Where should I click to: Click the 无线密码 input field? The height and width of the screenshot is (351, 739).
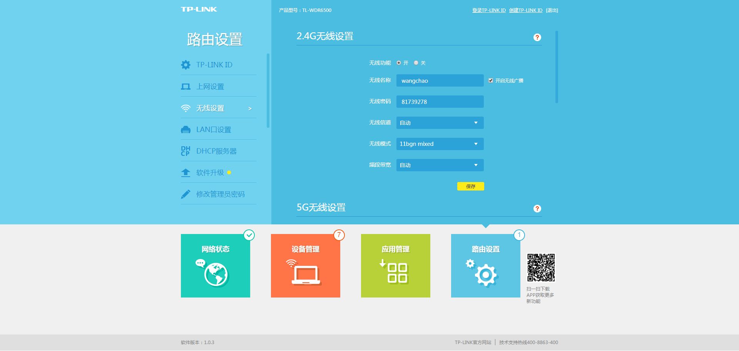(x=440, y=102)
